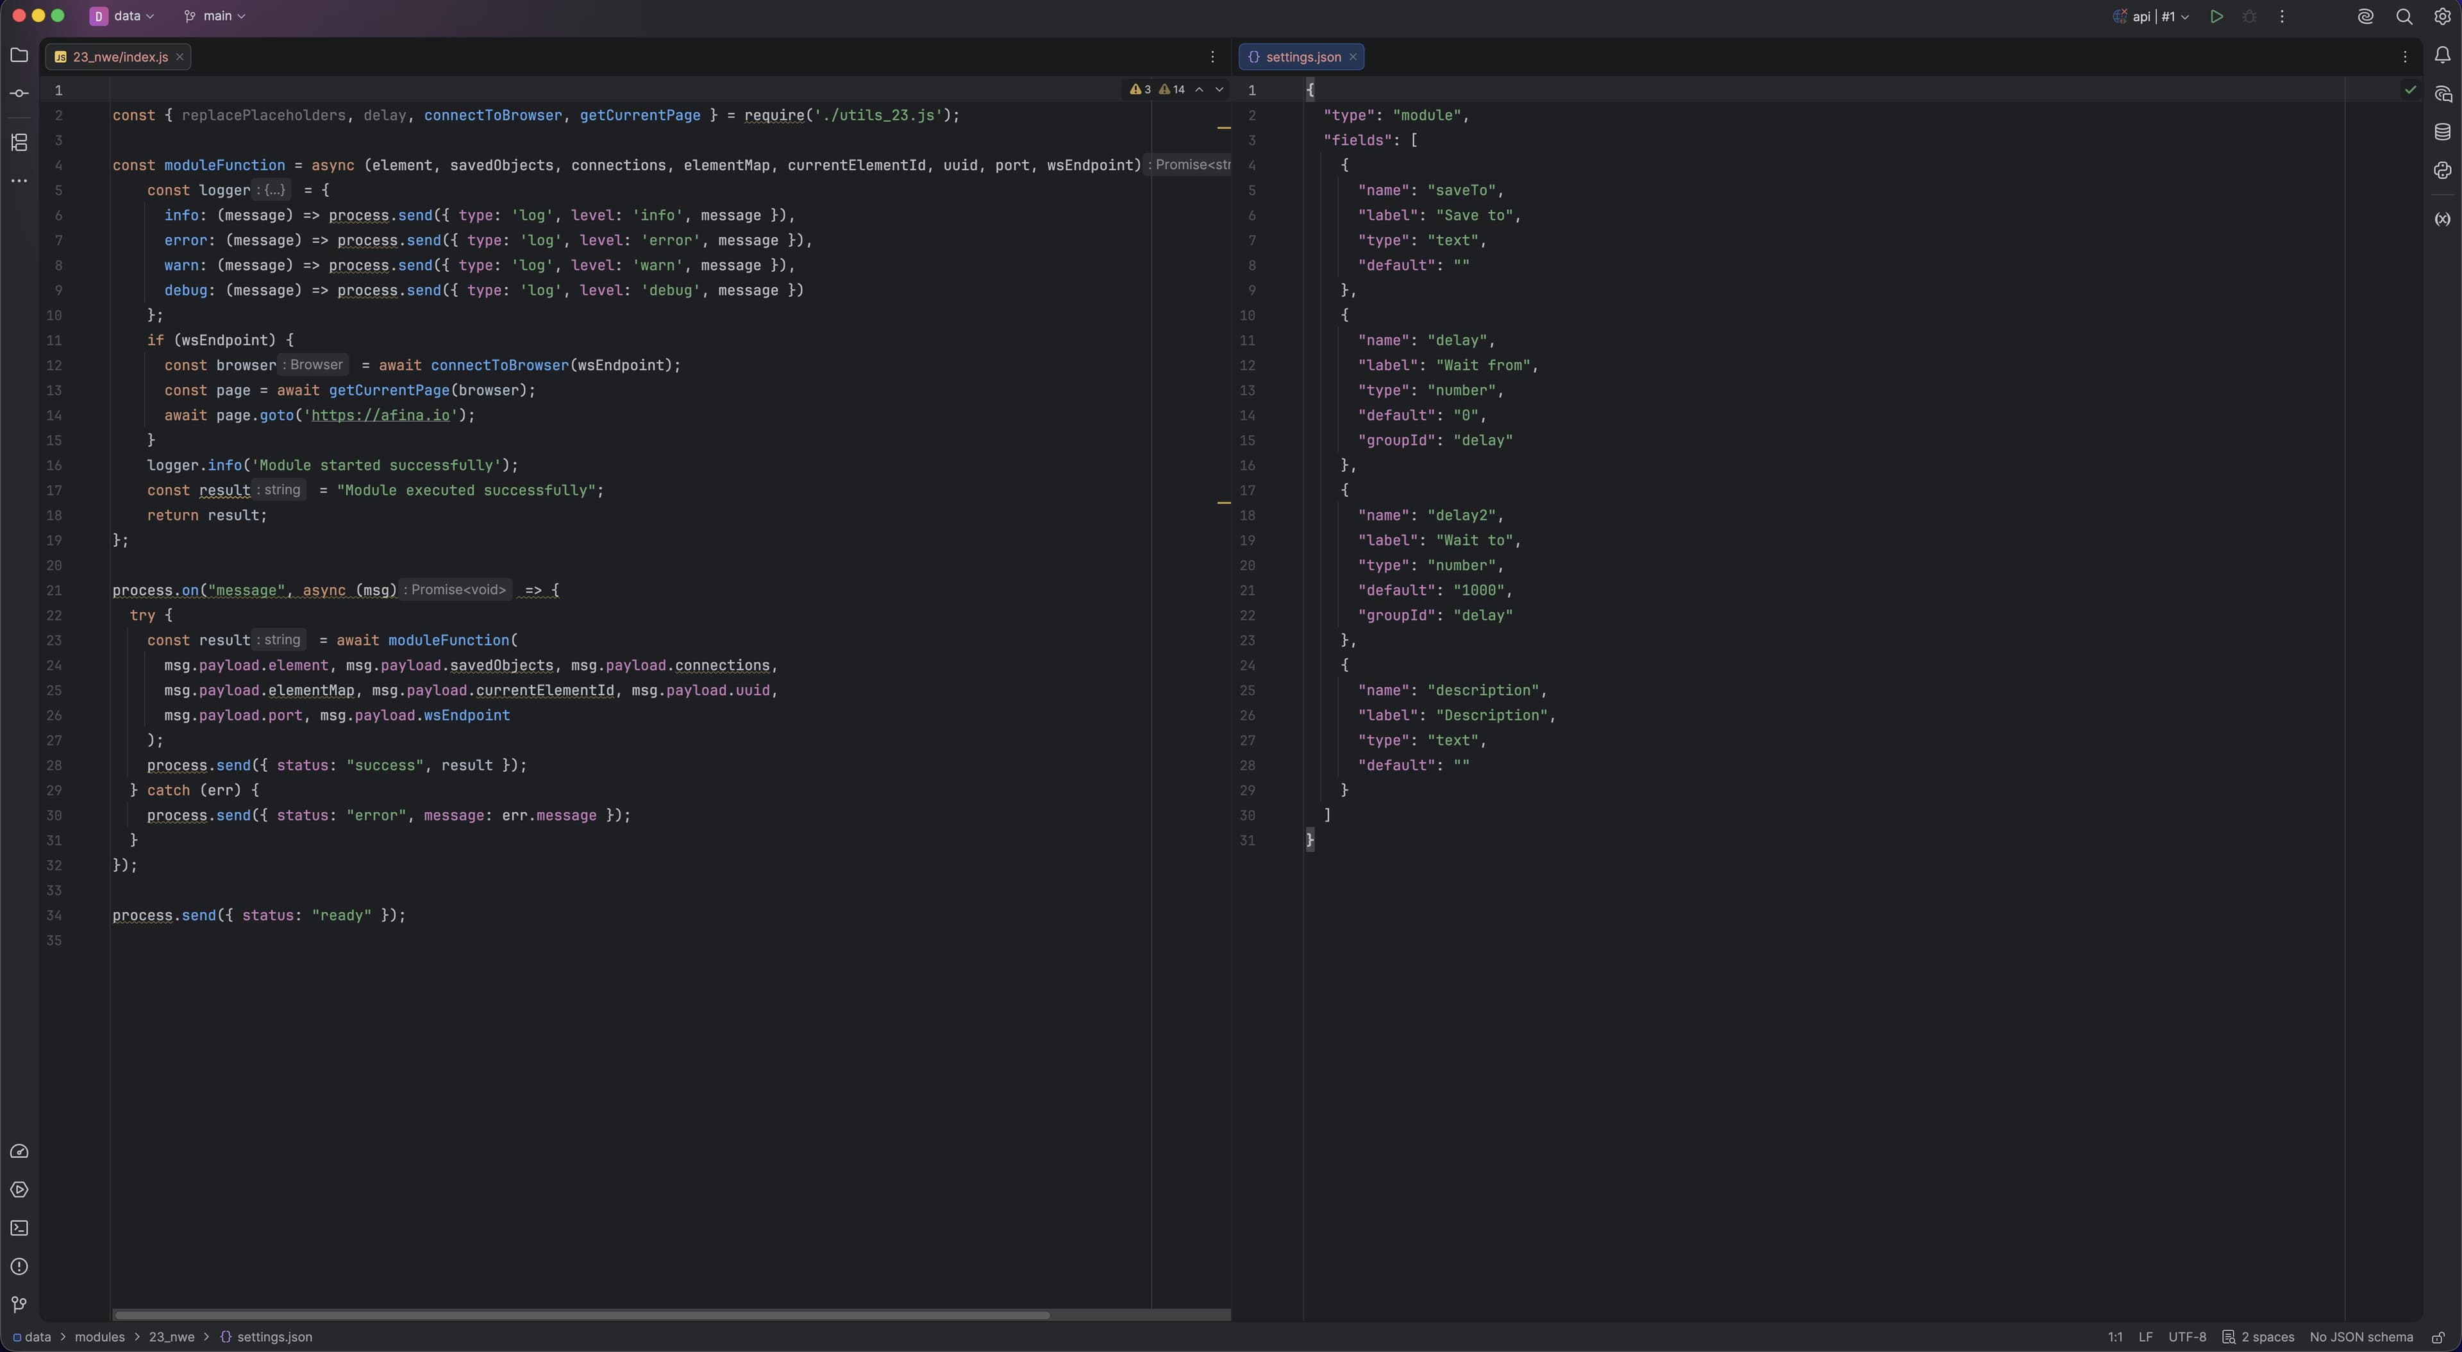Open the Python/AI assistant icon in right sidebar
2462x1352 pixels.
pyautogui.click(x=2442, y=170)
